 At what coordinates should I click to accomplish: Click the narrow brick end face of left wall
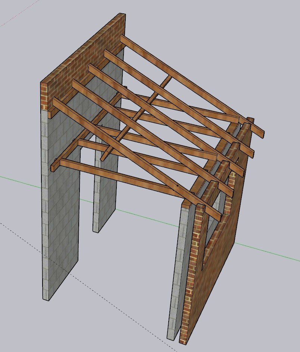[x=44, y=97]
